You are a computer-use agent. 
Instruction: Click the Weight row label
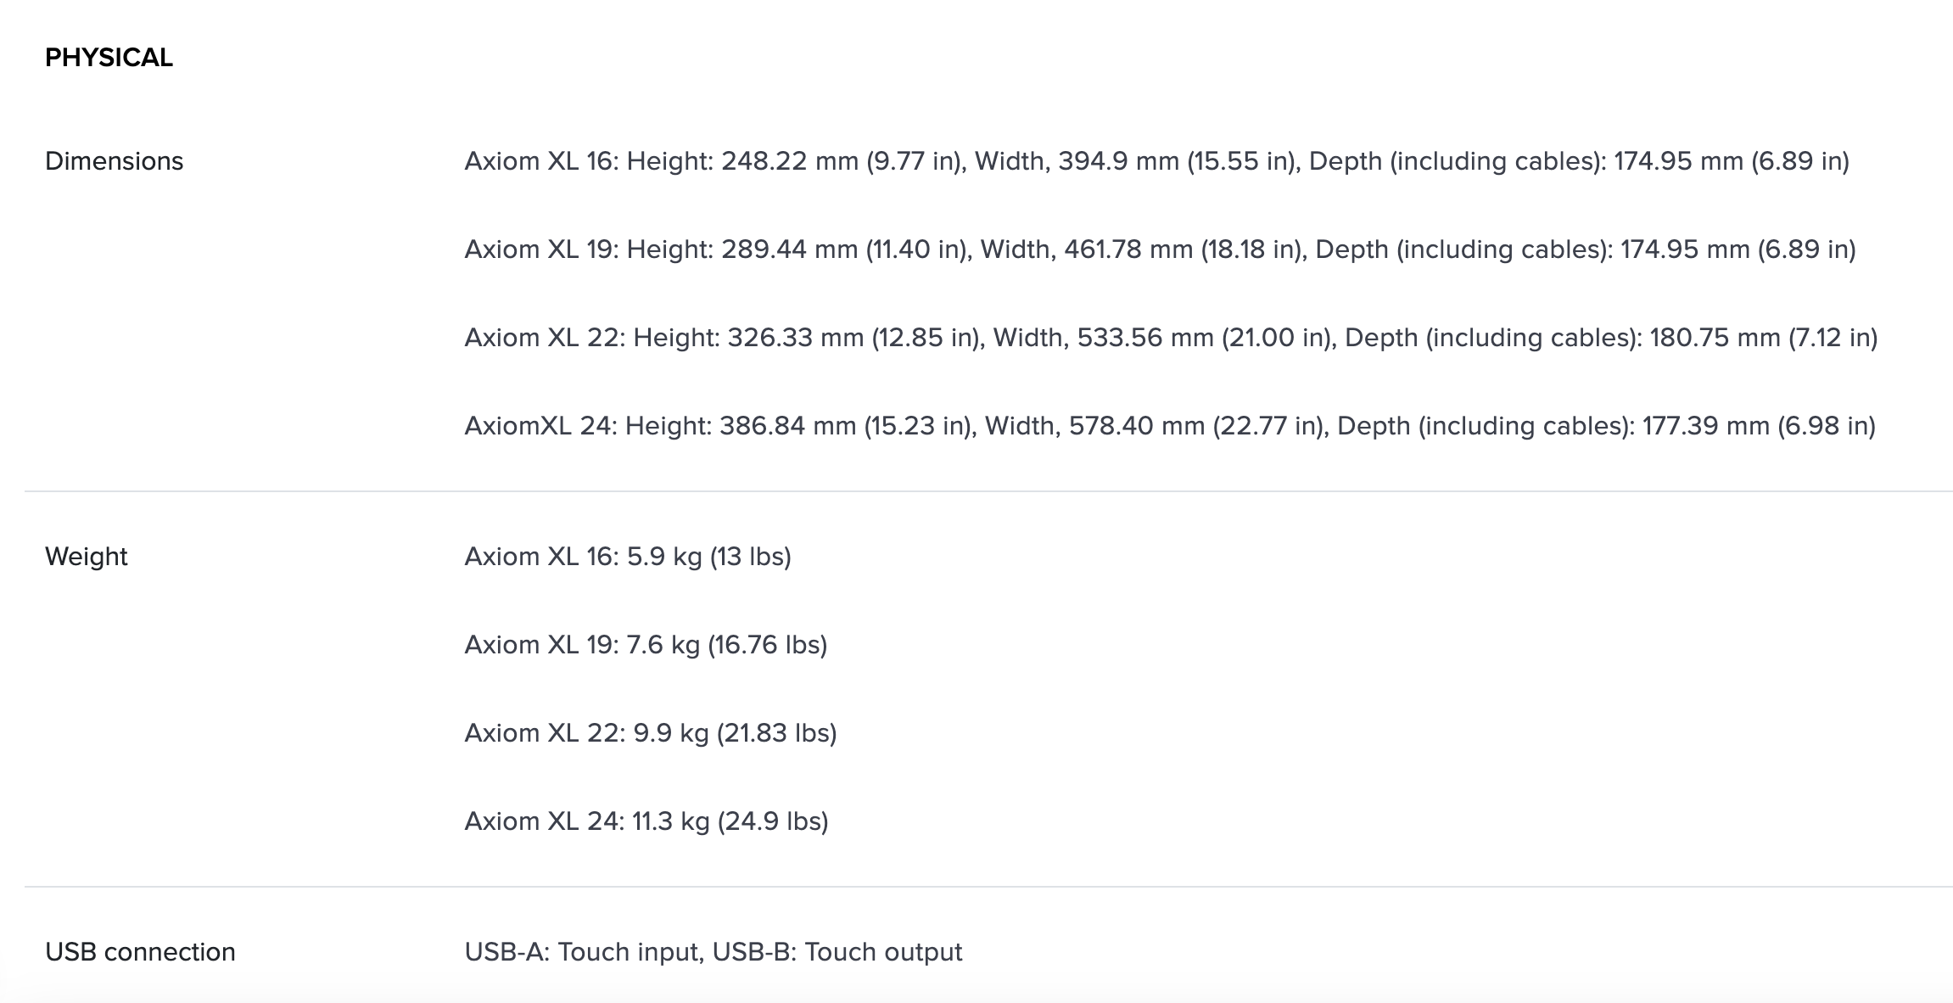click(86, 557)
